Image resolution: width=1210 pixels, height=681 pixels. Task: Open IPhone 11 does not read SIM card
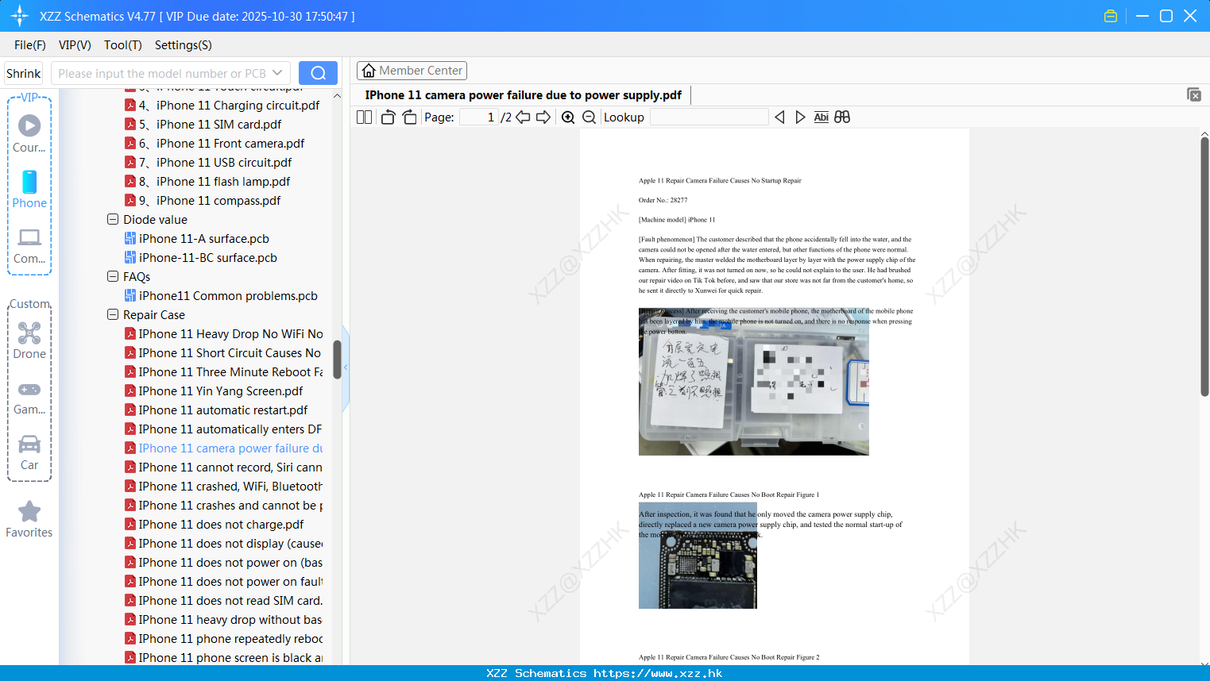pyautogui.click(x=224, y=601)
